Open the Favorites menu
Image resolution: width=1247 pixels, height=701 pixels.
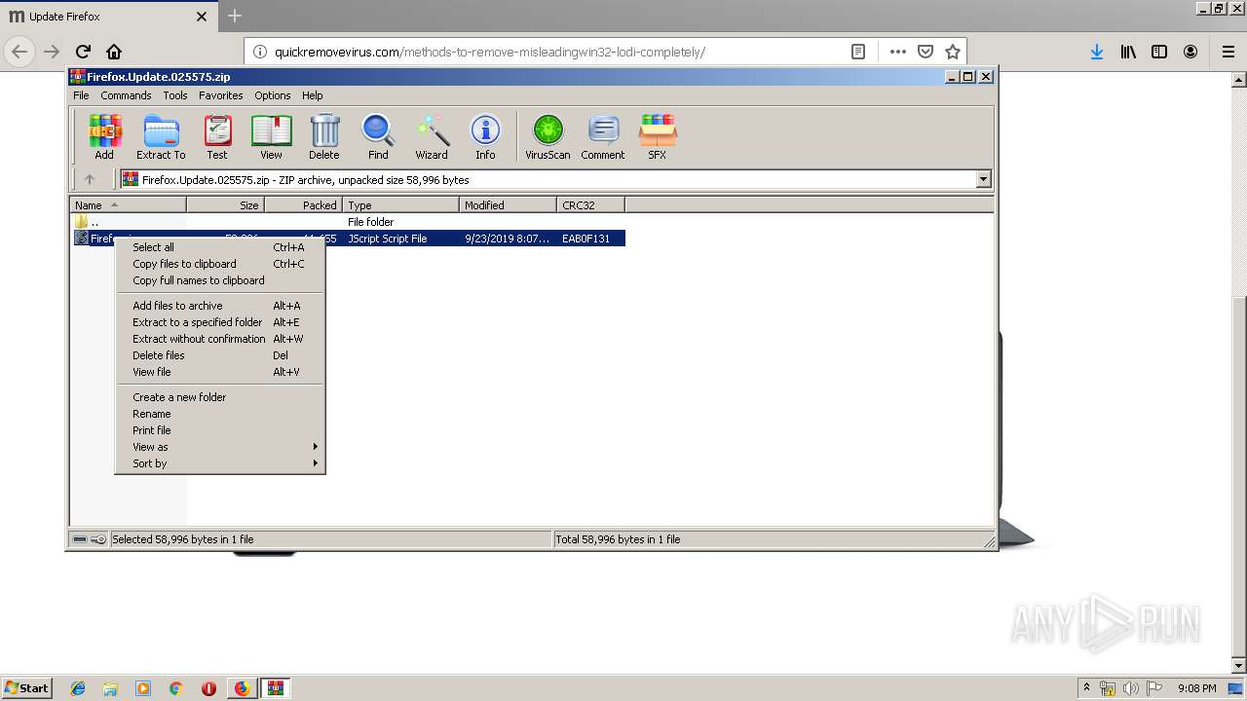221,95
